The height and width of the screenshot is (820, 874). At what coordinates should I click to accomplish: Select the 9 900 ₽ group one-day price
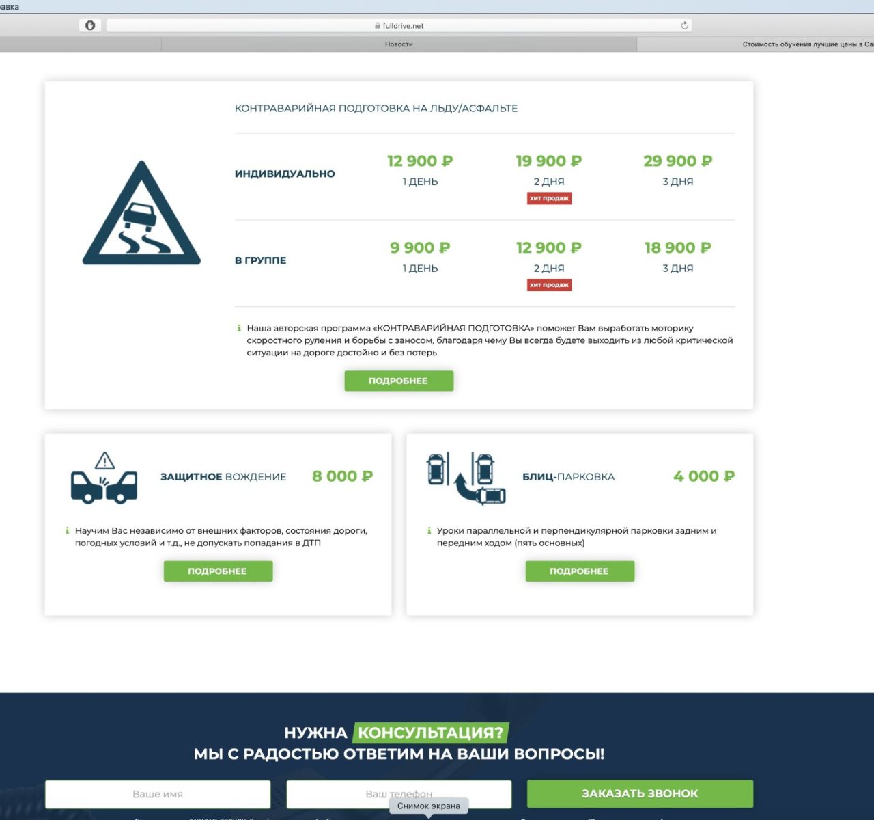[420, 247]
